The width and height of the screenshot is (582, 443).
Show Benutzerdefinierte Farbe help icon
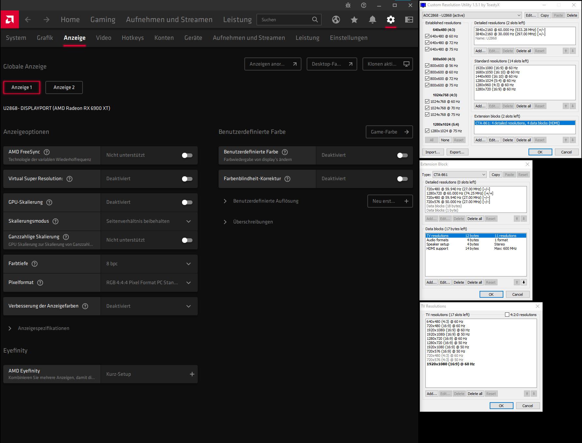coord(285,152)
